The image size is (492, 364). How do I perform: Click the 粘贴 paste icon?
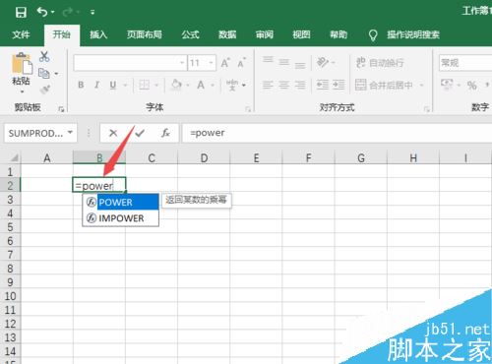(x=22, y=63)
